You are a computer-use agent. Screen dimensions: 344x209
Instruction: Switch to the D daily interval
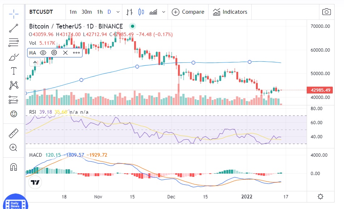click(109, 12)
